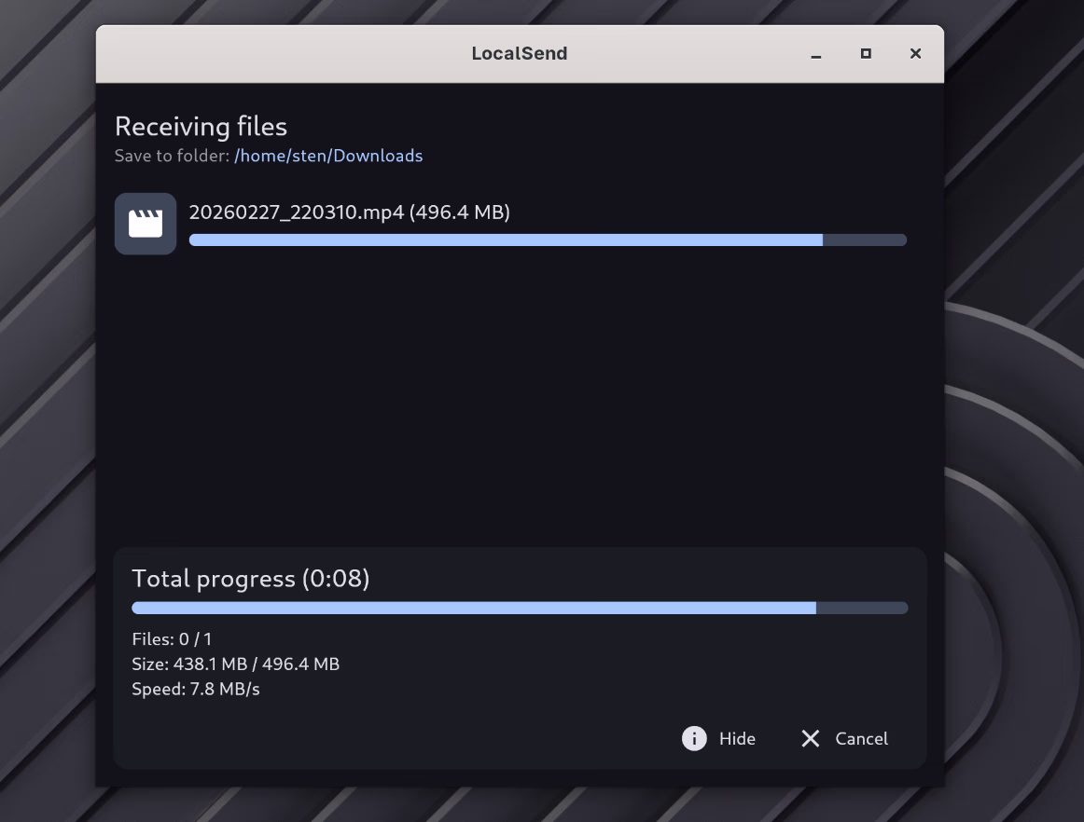1084x822 pixels.
Task: Click the Total progress (0:08) heading
Action: (x=252, y=578)
